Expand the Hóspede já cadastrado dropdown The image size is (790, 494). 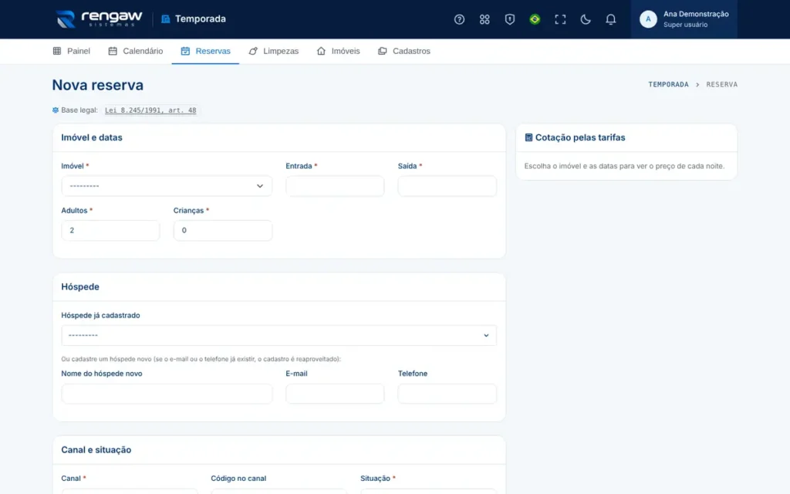[x=279, y=335]
